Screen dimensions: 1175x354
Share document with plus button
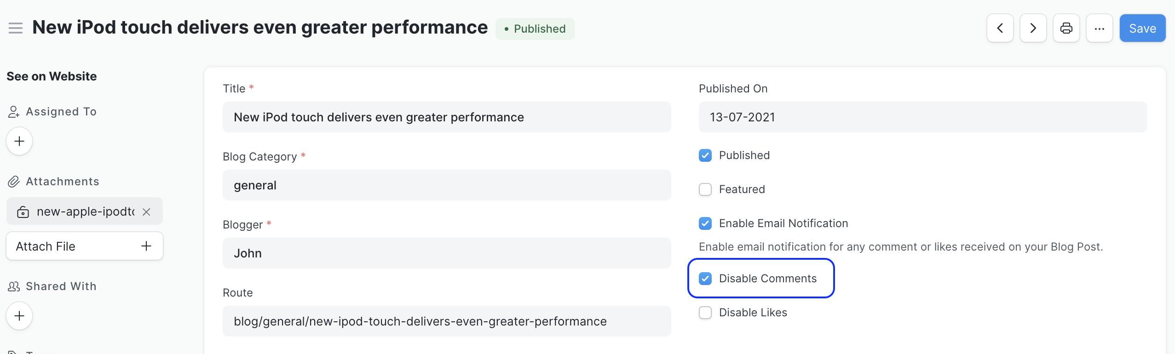tap(19, 316)
